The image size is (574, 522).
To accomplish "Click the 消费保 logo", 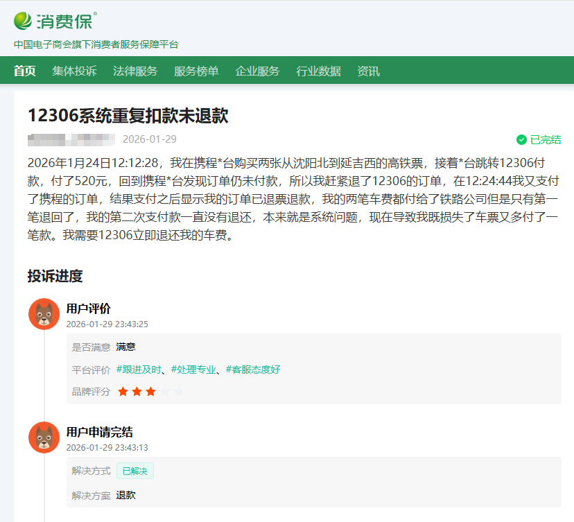I will click(55, 21).
